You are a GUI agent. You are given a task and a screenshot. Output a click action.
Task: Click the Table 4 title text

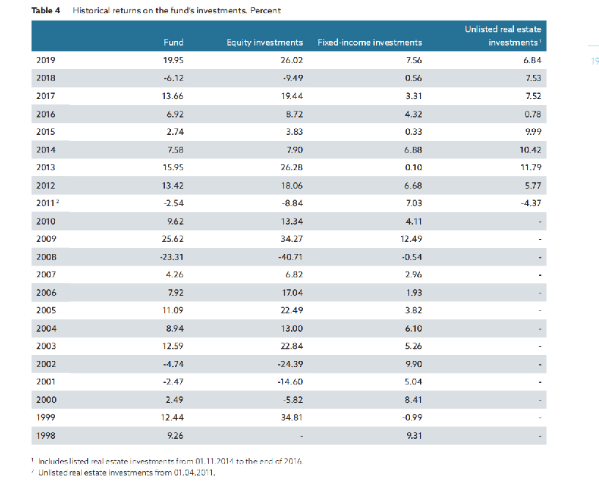coord(157,10)
